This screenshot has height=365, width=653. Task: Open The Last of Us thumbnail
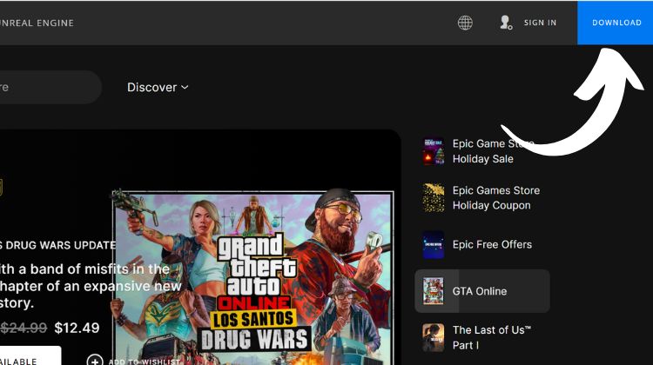433,337
